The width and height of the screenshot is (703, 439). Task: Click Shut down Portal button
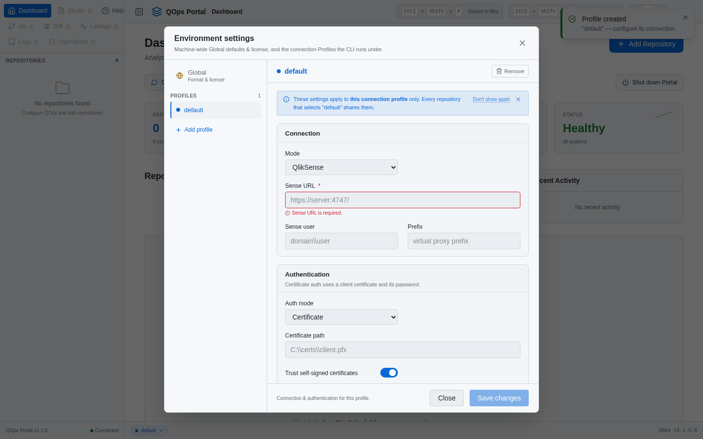coord(649,82)
